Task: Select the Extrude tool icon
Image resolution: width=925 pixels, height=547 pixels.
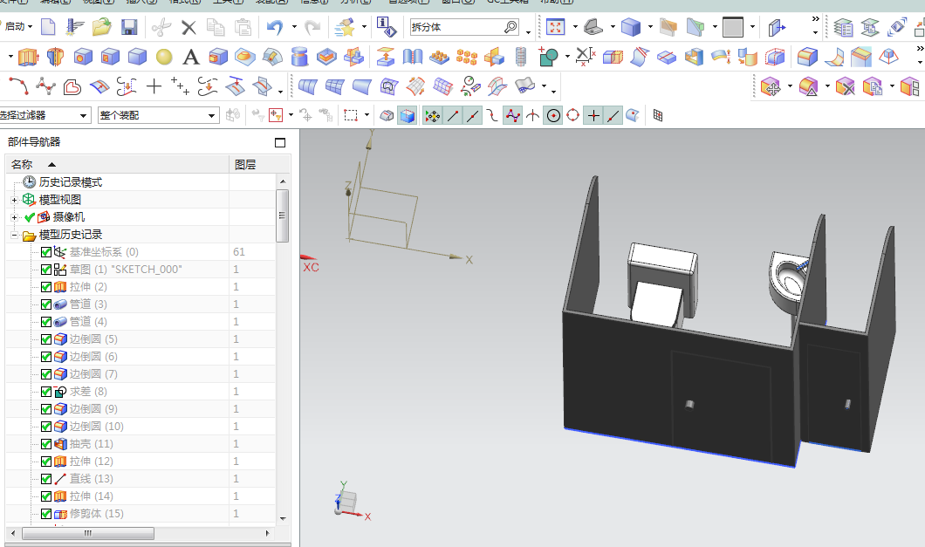Action: pyautogui.click(x=28, y=58)
